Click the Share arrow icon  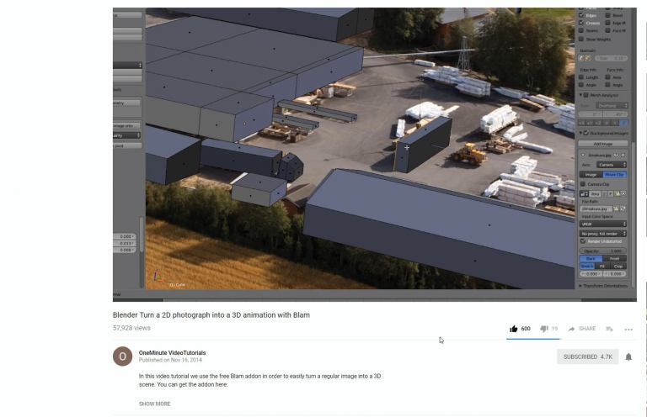coord(571,329)
